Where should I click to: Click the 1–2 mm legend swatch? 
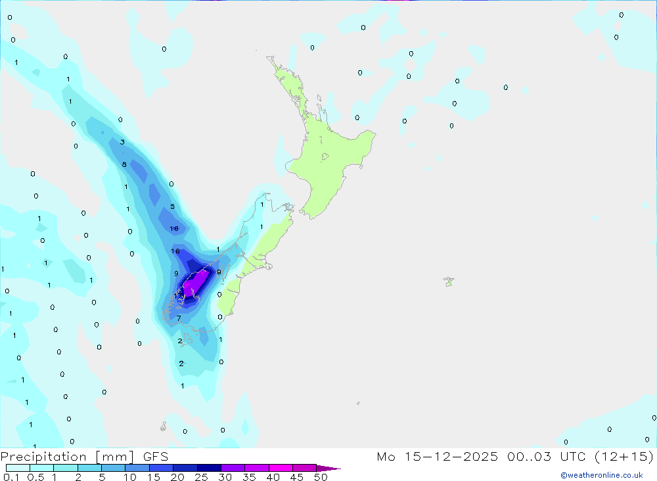coord(66,468)
